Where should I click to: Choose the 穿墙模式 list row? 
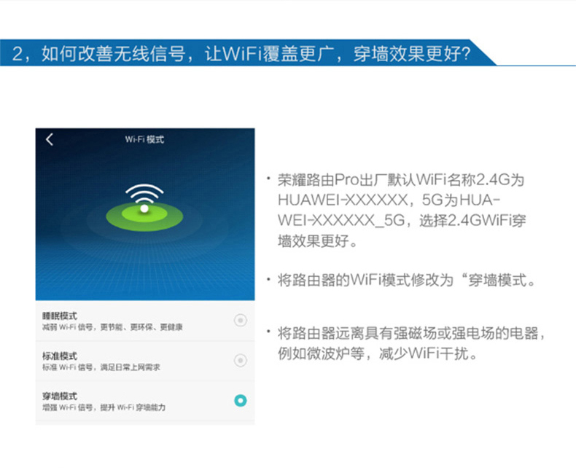tap(145, 401)
